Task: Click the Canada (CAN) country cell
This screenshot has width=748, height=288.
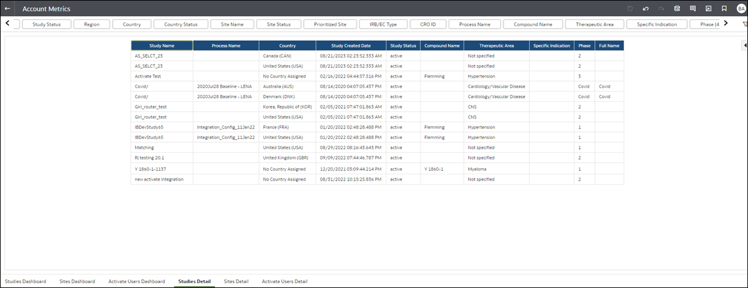Action: tap(288, 56)
